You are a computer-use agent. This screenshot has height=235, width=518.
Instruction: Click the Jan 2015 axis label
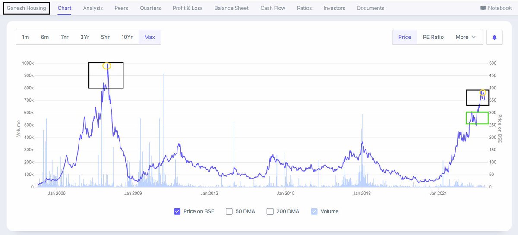pyautogui.click(x=286, y=194)
